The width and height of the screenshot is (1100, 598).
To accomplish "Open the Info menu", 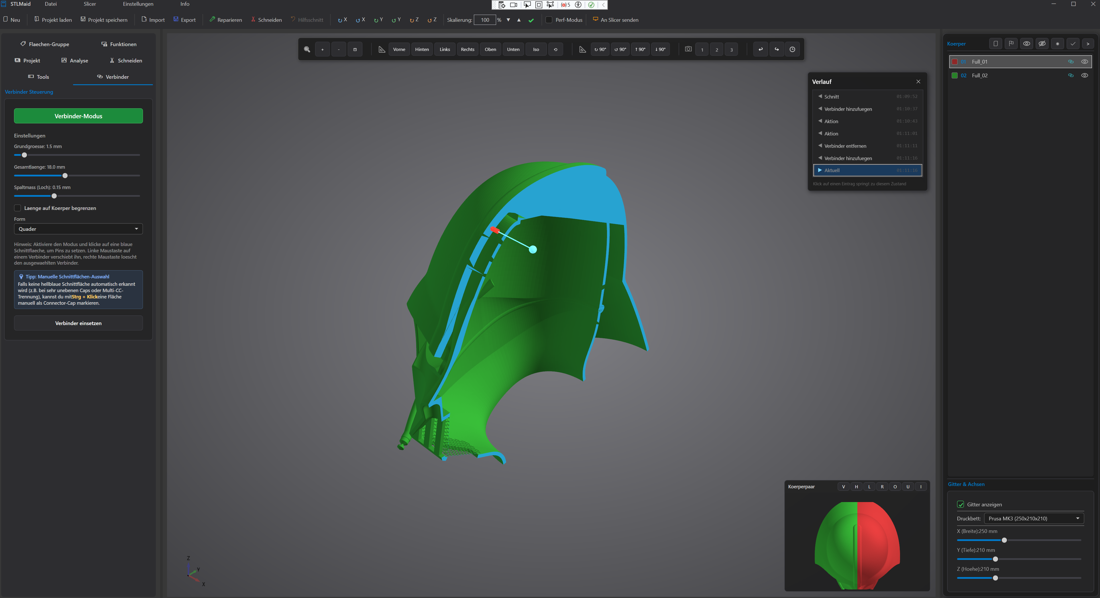I will coord(185,4).
